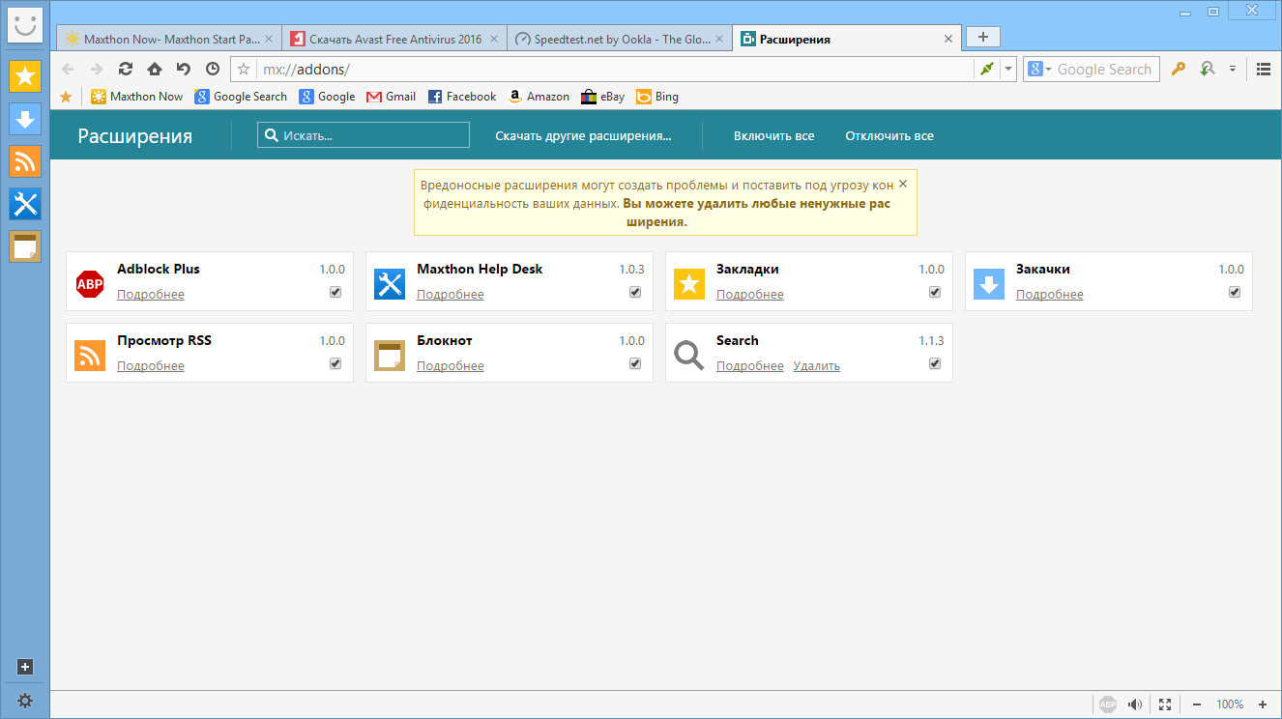Open Подробнее for Закачки extension
This screenshot has height=719, width=1282.
tap(1050, 295)
